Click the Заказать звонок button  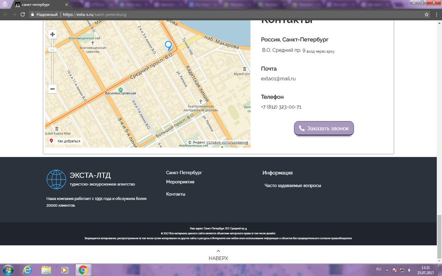tap(324, 128)
